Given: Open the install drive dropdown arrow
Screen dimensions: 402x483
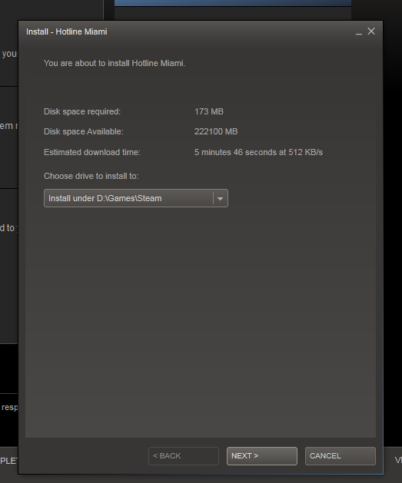Looking at the screenshot, I should click(x=220, y=198).
